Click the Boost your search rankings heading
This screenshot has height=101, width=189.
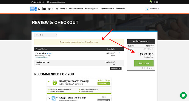75,81
